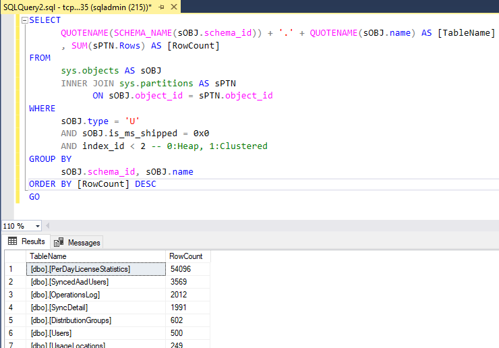Screen dimensions: 499x348
Task: Click the horizontal scrollbar left arrow
Action: (x=48, y=226)
